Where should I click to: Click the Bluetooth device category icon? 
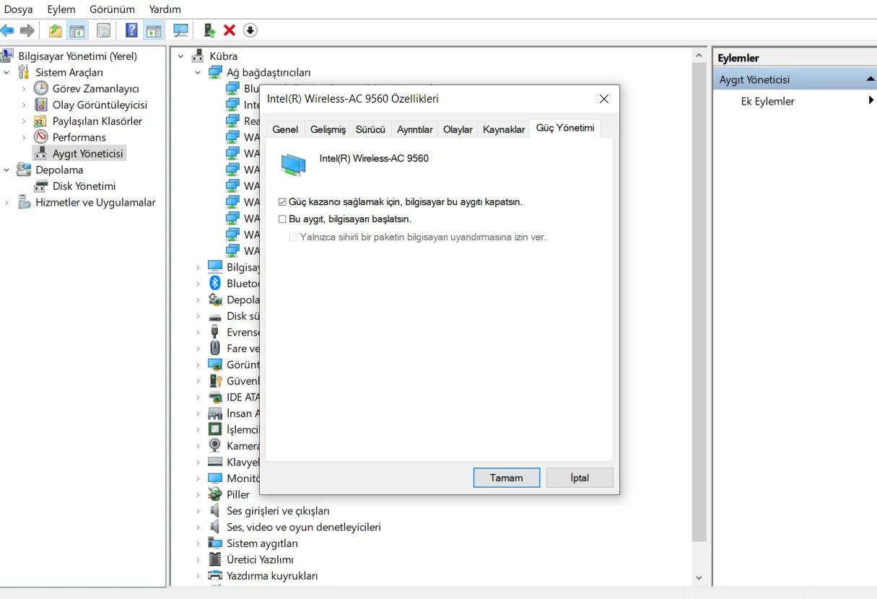[215, 284]
